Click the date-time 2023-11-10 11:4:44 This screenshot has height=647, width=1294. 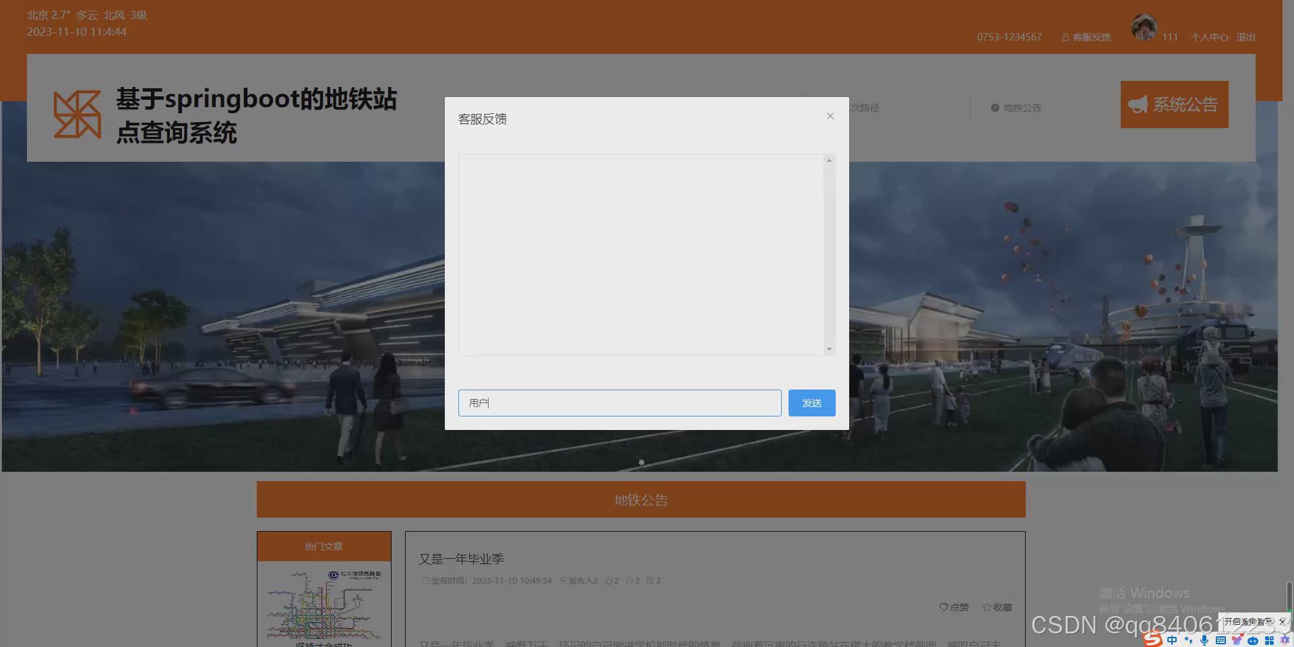pos(77,32)
